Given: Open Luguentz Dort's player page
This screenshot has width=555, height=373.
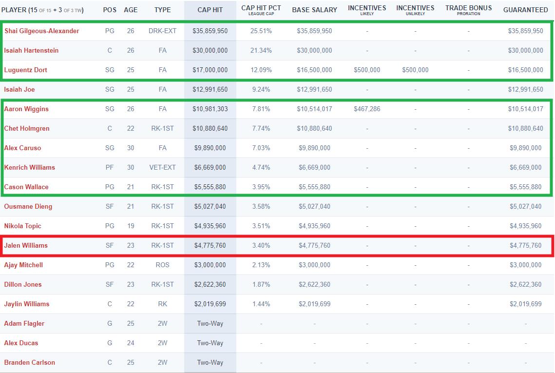Looking at the screenshot, I should [26, 70].
